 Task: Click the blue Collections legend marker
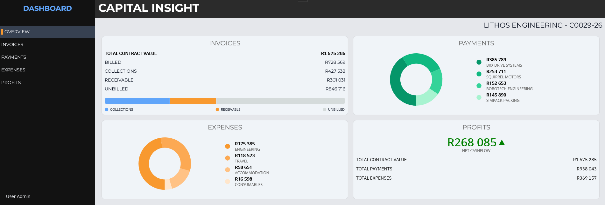pos(107,109)
